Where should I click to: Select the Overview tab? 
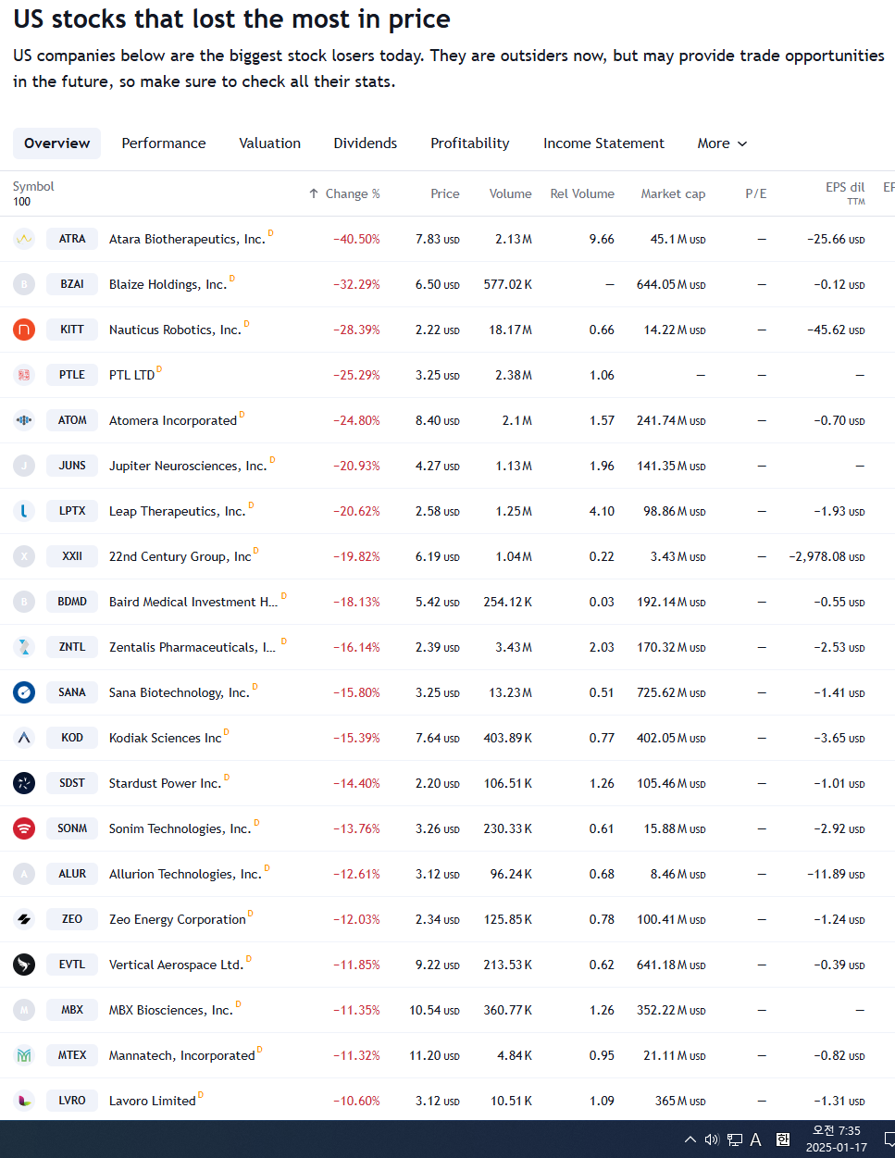(x=57, y=143)
